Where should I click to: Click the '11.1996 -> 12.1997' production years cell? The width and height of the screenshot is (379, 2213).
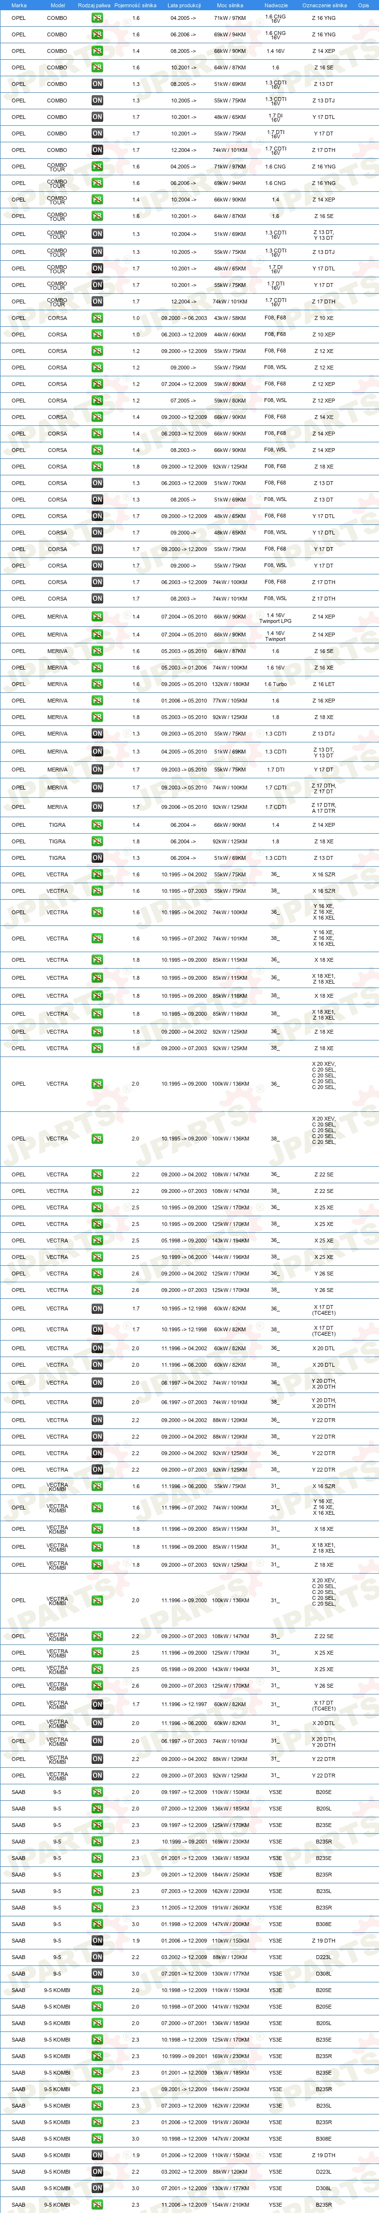click(184, 1705)
